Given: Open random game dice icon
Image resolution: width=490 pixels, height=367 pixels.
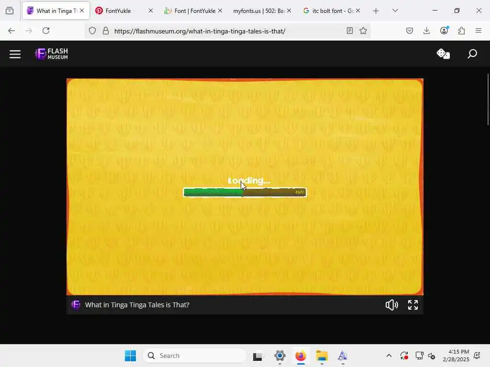Looking at the screenshot, I should coord(443,54).
